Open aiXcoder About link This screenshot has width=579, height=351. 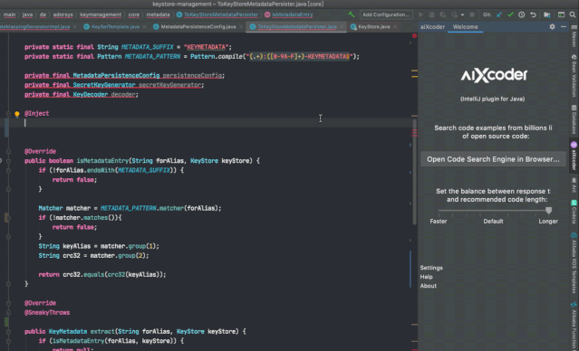(428, 286)
